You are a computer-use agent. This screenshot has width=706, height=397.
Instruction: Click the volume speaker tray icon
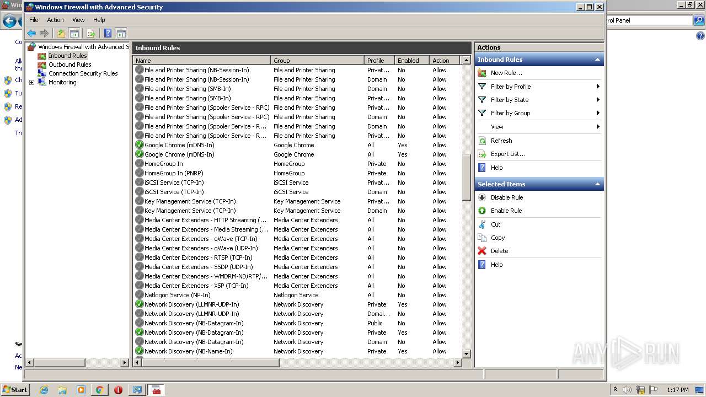point(627,390)
